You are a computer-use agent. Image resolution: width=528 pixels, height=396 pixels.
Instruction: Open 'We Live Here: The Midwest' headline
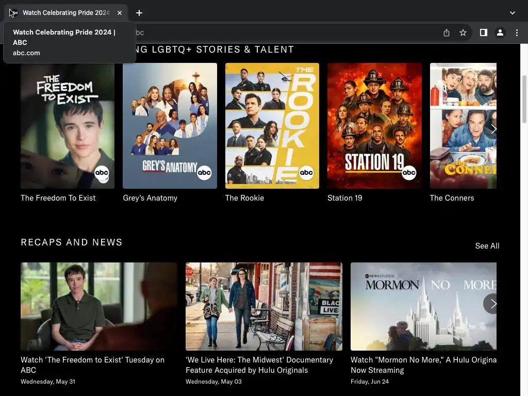[259, 365]
